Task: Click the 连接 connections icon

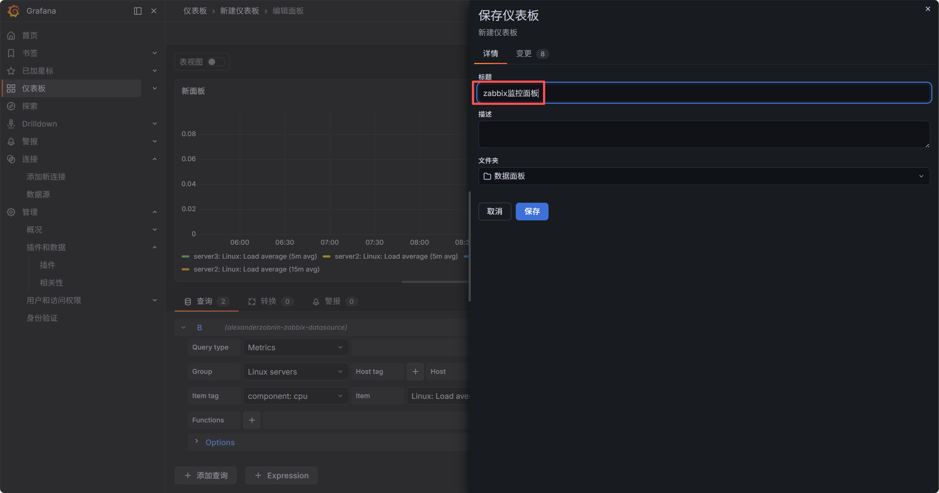Action: [x=11, y=159]
